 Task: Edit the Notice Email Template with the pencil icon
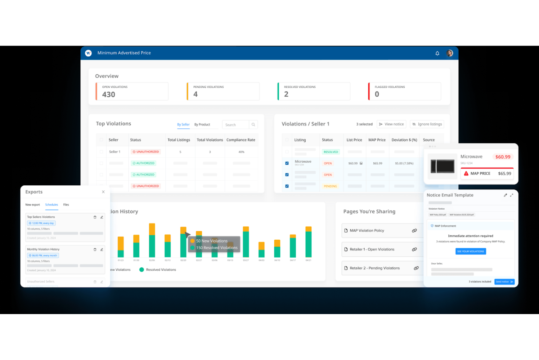(x=505, y=195)
